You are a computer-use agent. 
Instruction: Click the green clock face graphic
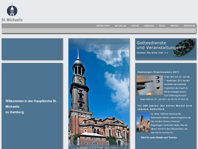[x=184, y=47]
